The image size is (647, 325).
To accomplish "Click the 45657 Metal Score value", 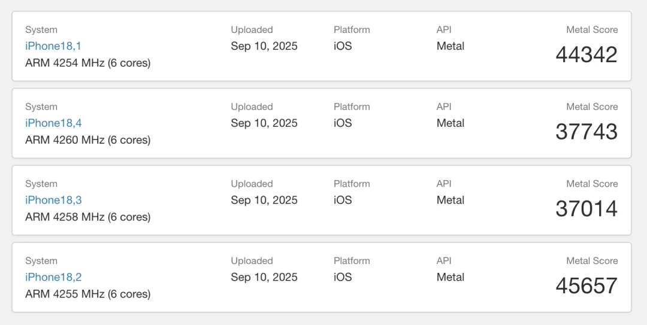I will pyautogui.click(x=586, y=286).
